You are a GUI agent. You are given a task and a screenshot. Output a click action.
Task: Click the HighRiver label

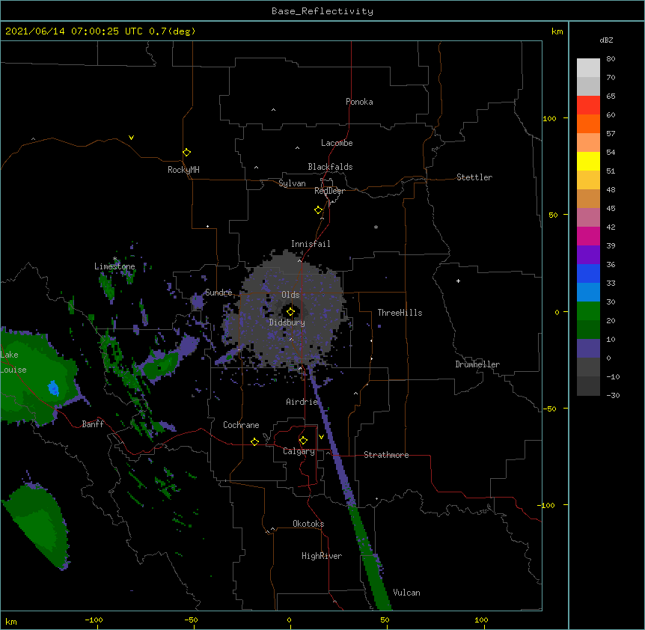(x=322, y=556)
